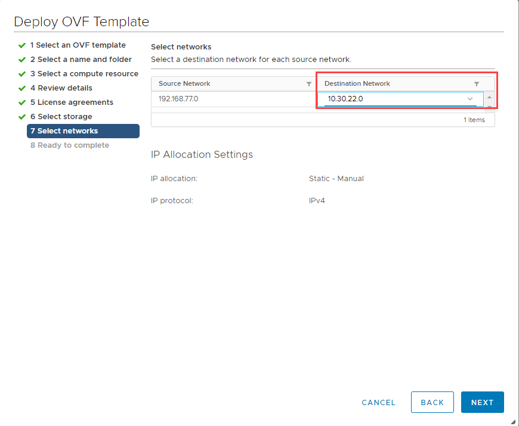The height and width of the screenshot is (426, 519).
Task: Click the checkmark beside Select a compute resource
Action: click(x=22, y=73)
